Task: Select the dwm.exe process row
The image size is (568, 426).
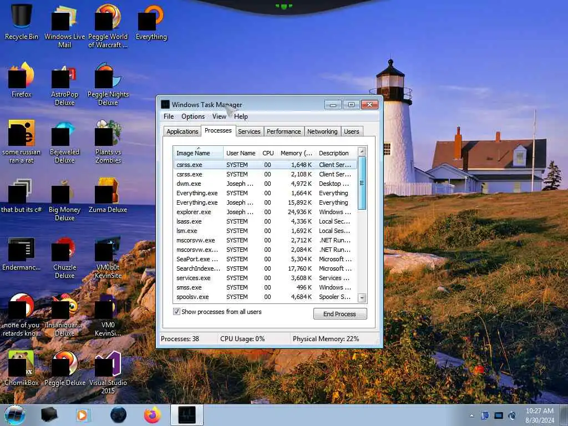Action: [x=265, y=184]
